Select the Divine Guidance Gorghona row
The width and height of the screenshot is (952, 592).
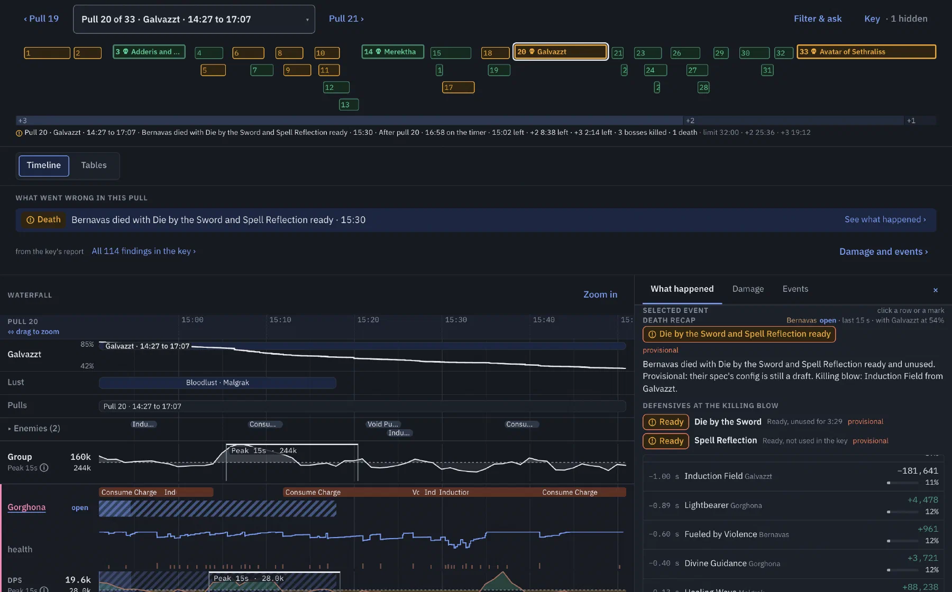pyautogui.click(x=793, y=563)
